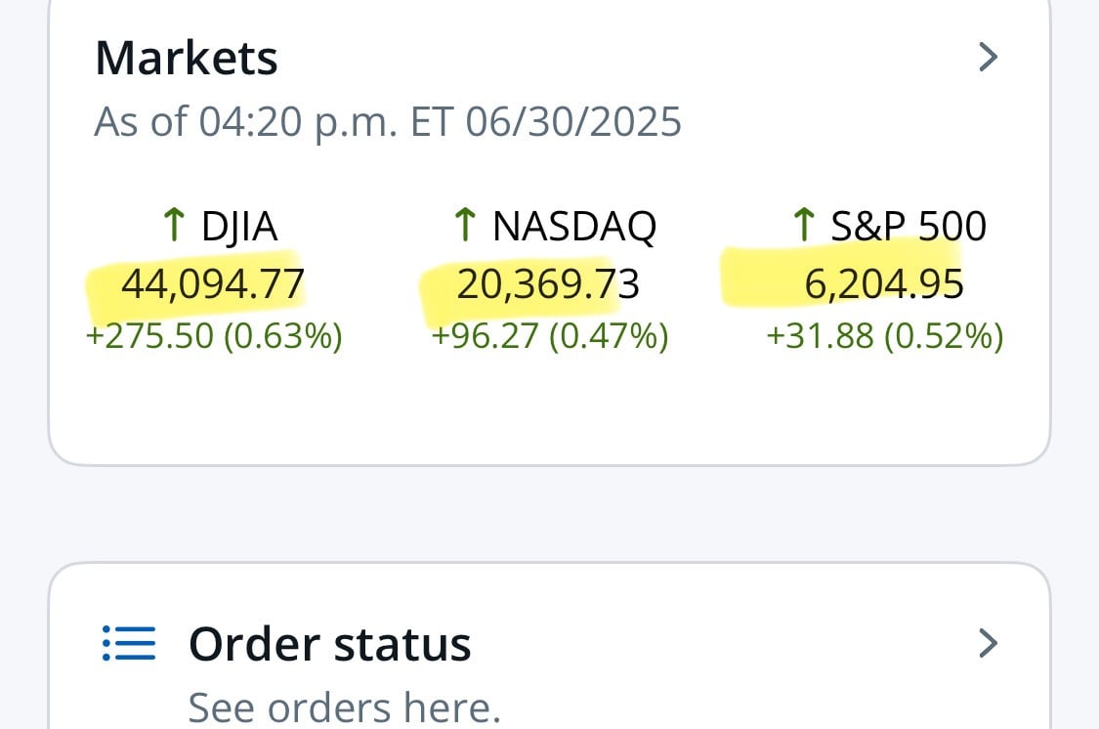
Task: Click empty space below the index figures in the Markets card
Action: coord(549,410)
